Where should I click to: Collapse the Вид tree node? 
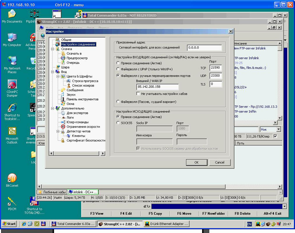pyautogui.click(x=52, y=72)
